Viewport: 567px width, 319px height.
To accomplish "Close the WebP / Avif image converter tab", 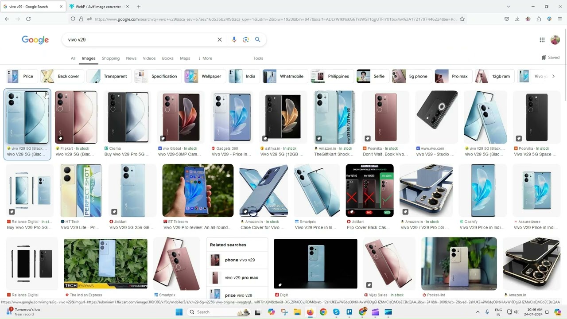I will coord(128,7).
